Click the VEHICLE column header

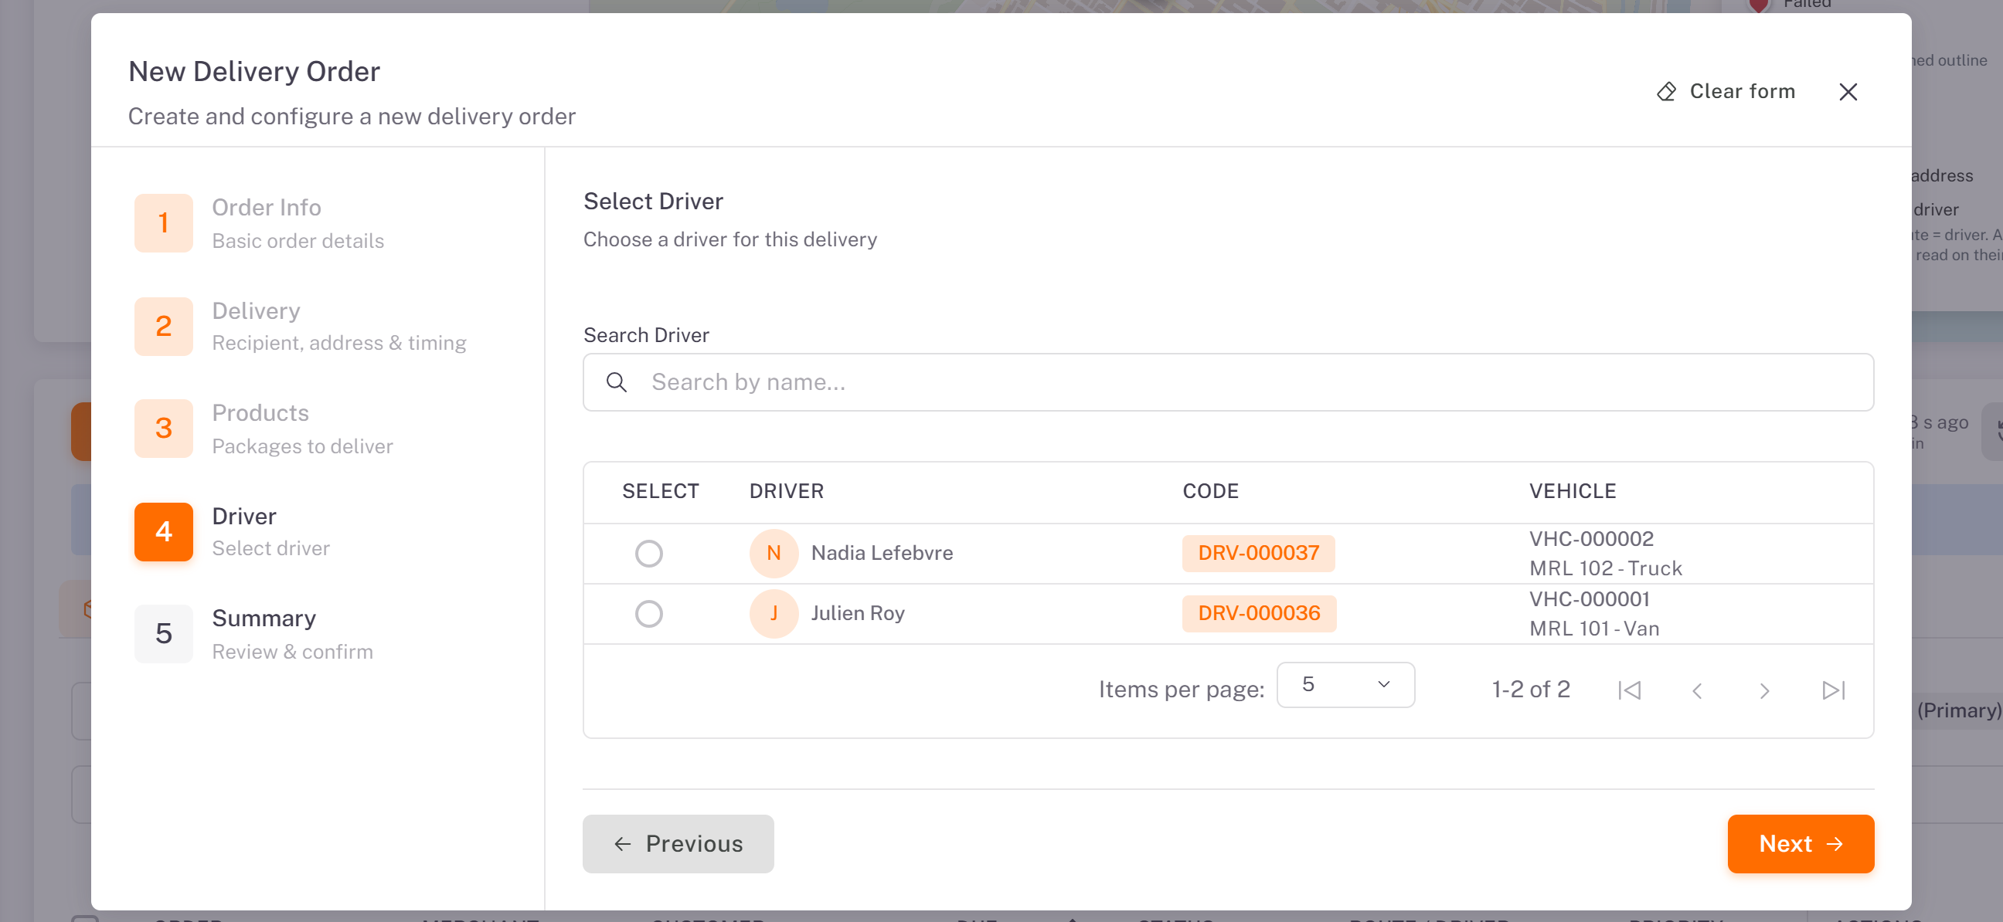pyautogui.click(x=1573, y=491)
